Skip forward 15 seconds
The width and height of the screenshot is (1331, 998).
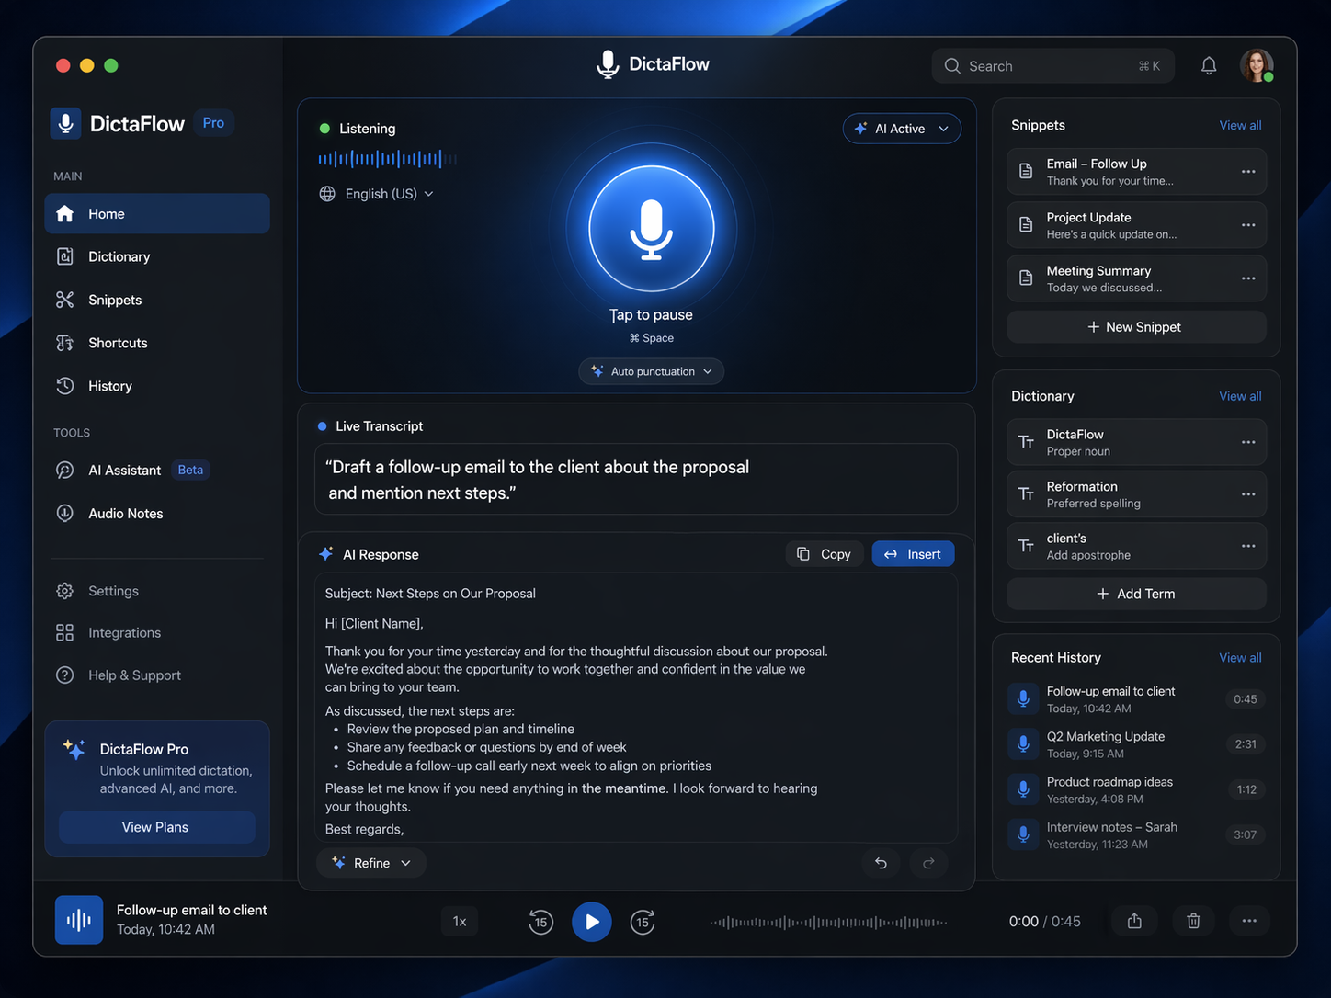643,921
